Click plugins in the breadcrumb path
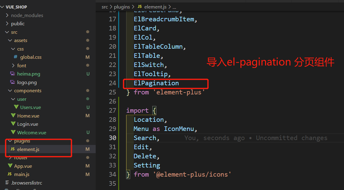344x190 pixels. click(122, 7)
